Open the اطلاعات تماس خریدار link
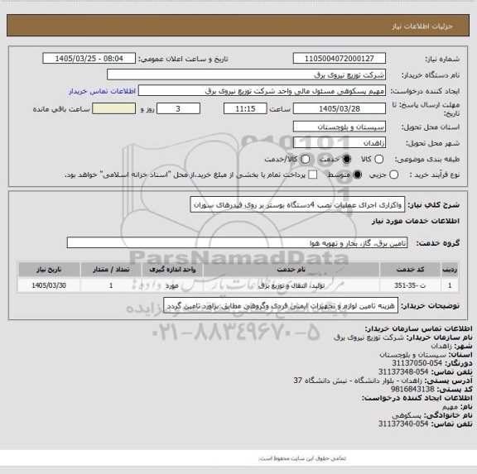Viewport: 477px width, 474px height. [x=102, y=91]
